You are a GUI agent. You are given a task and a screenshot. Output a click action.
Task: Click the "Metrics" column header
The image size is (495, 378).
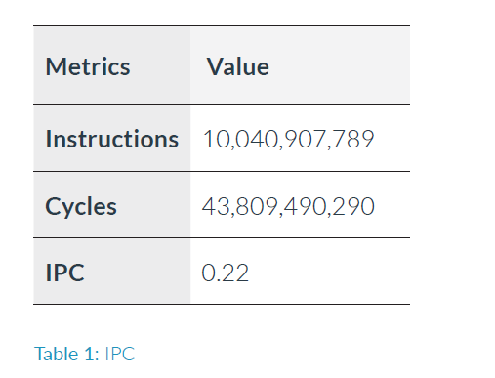(88, 66)
